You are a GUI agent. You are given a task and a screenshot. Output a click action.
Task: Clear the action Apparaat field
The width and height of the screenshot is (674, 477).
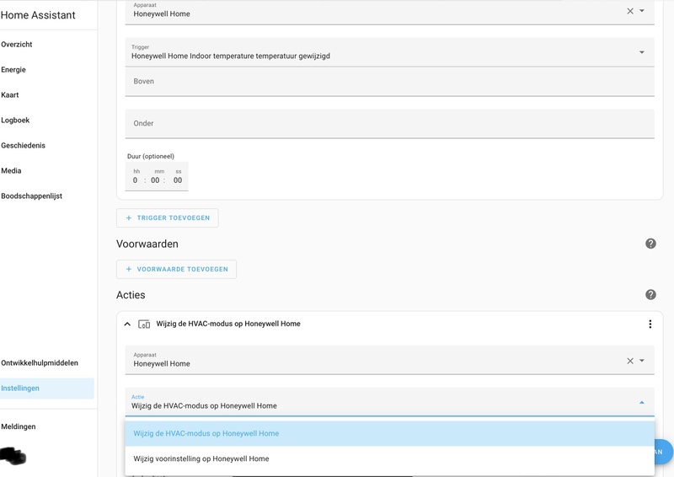click(x=630, y=361)
